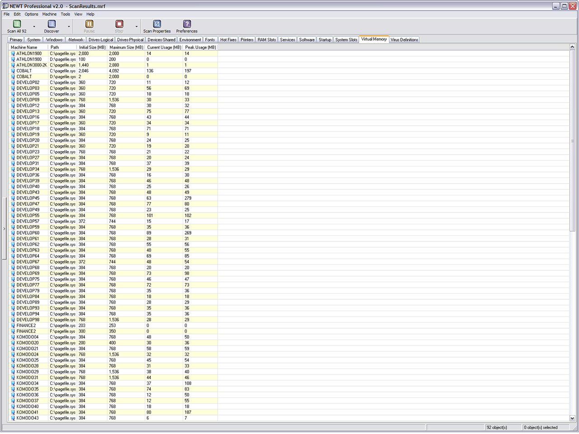Open Scan Properties from the toolbar
This screenshot has width=579, height=434.
point(157,24)
